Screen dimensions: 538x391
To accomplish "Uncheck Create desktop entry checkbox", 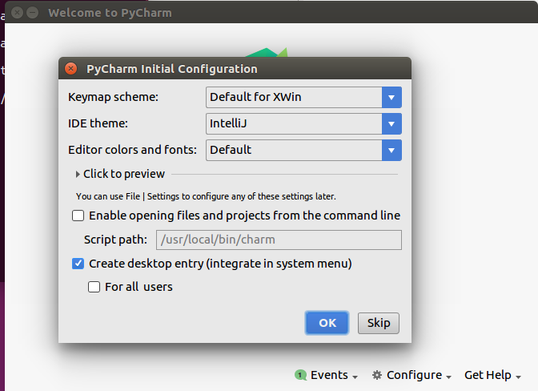I will coord(78,264).
